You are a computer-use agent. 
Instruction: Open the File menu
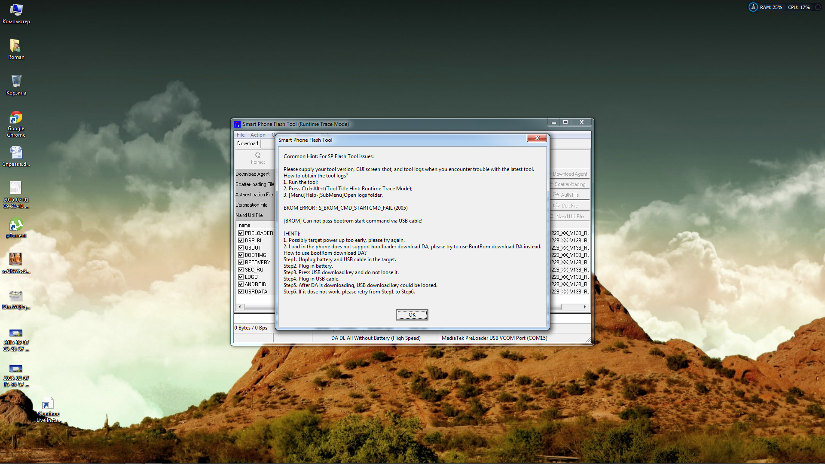click(241, 135)
